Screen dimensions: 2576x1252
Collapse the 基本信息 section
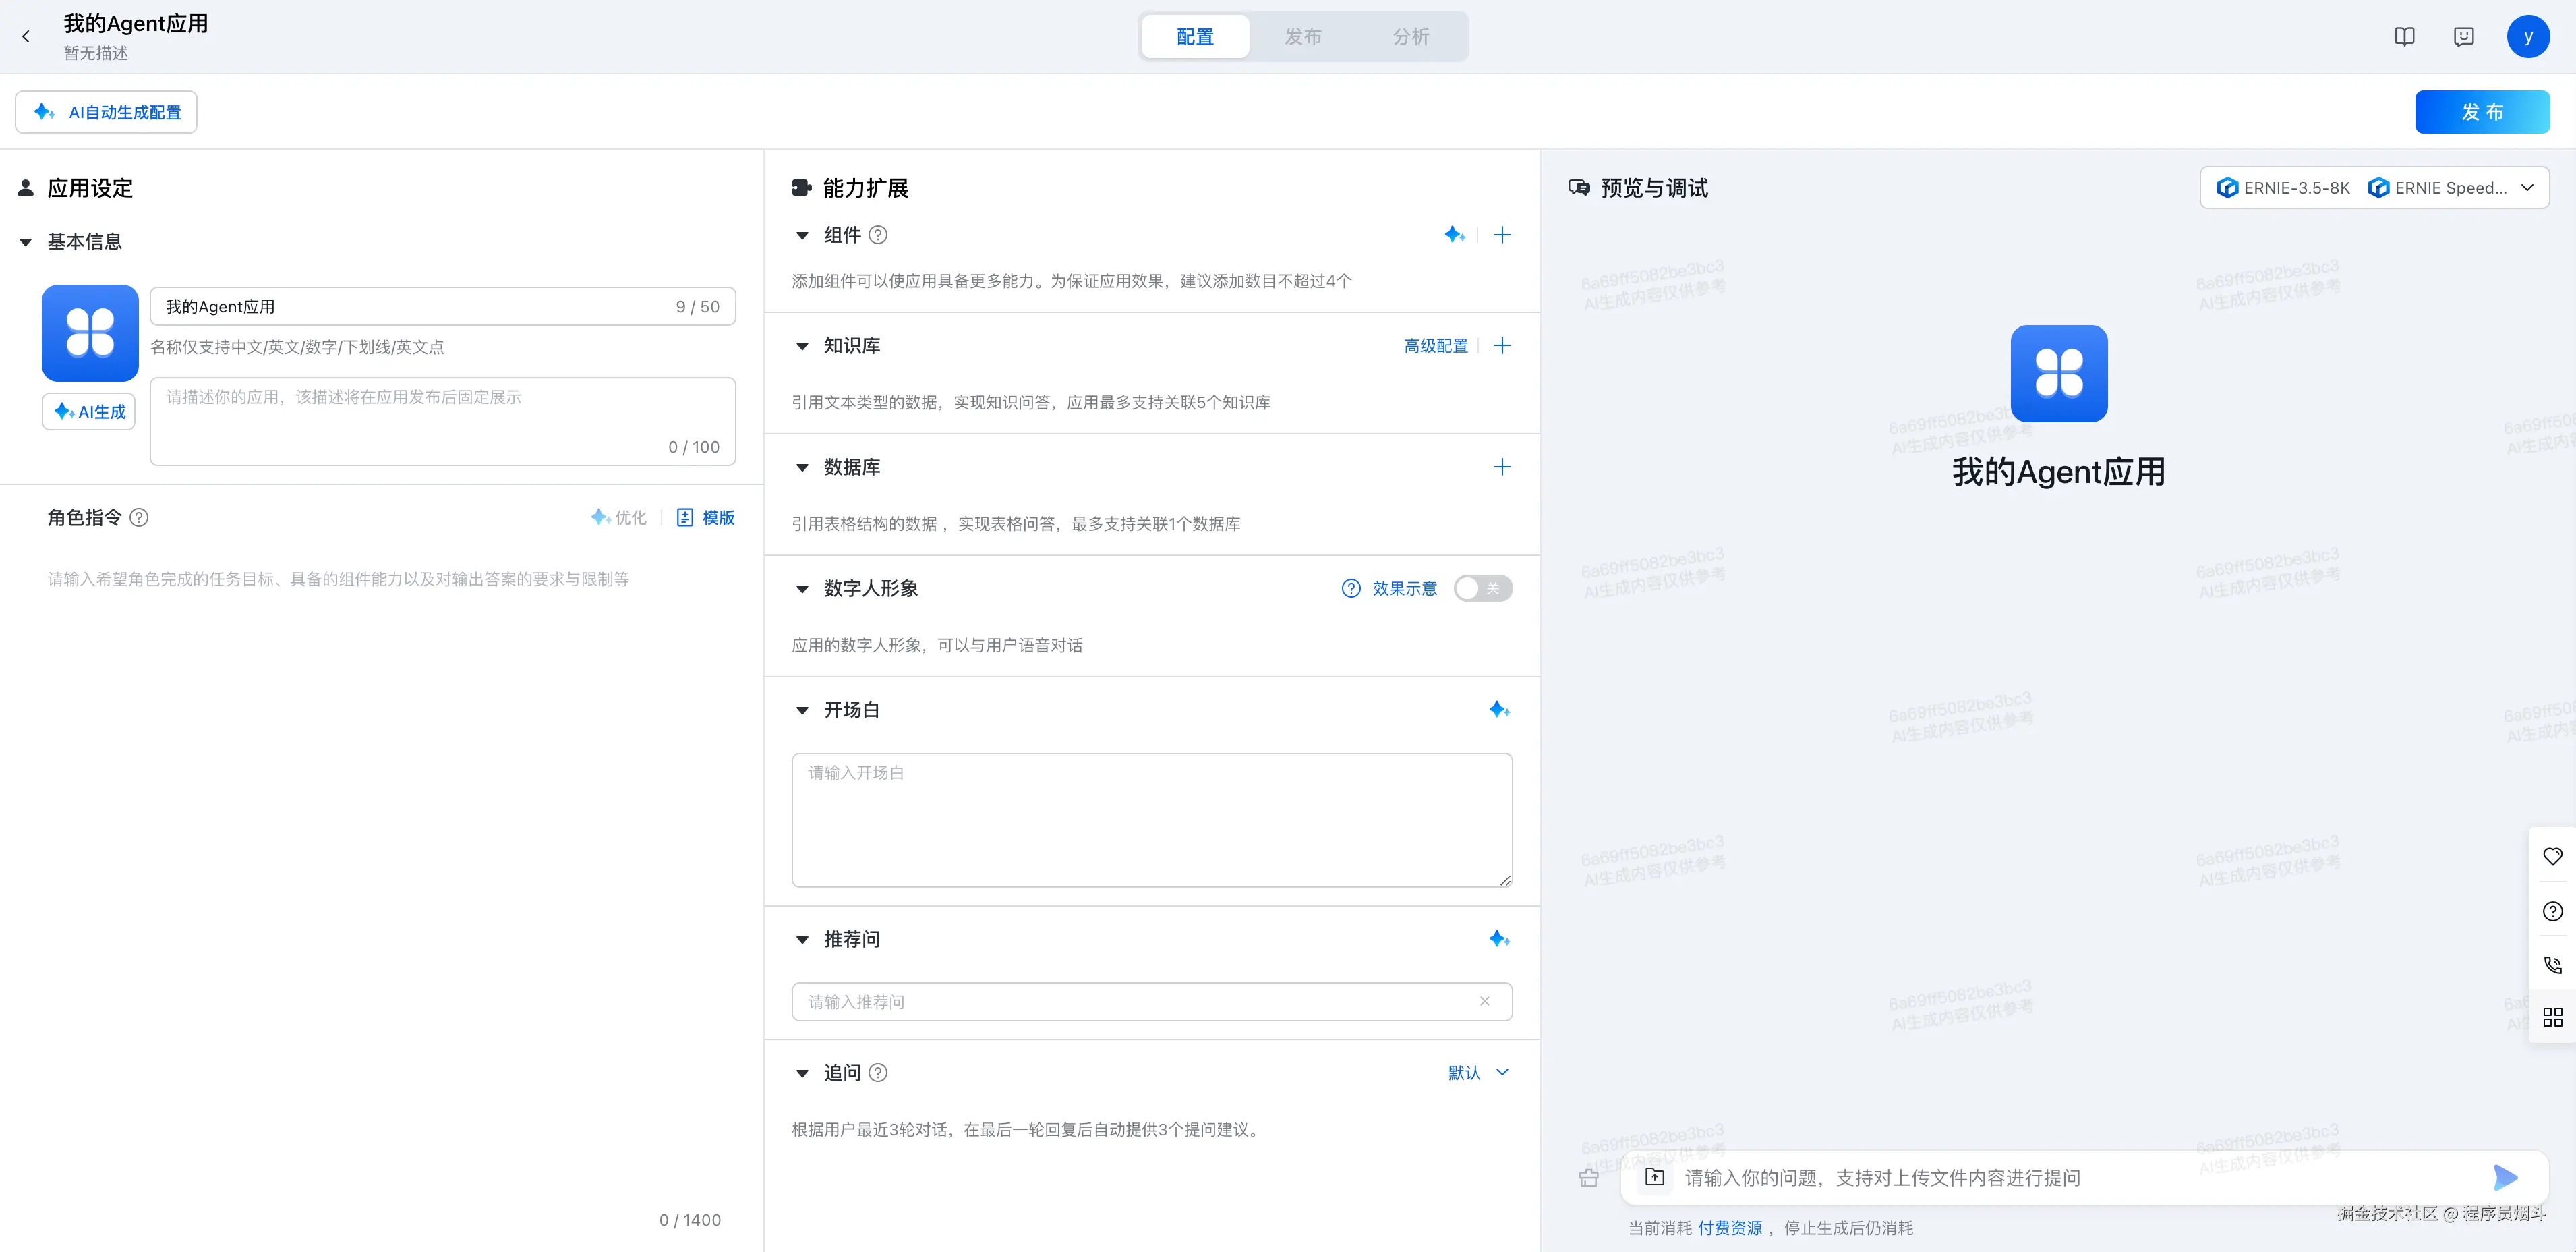[x=26, y=242]
